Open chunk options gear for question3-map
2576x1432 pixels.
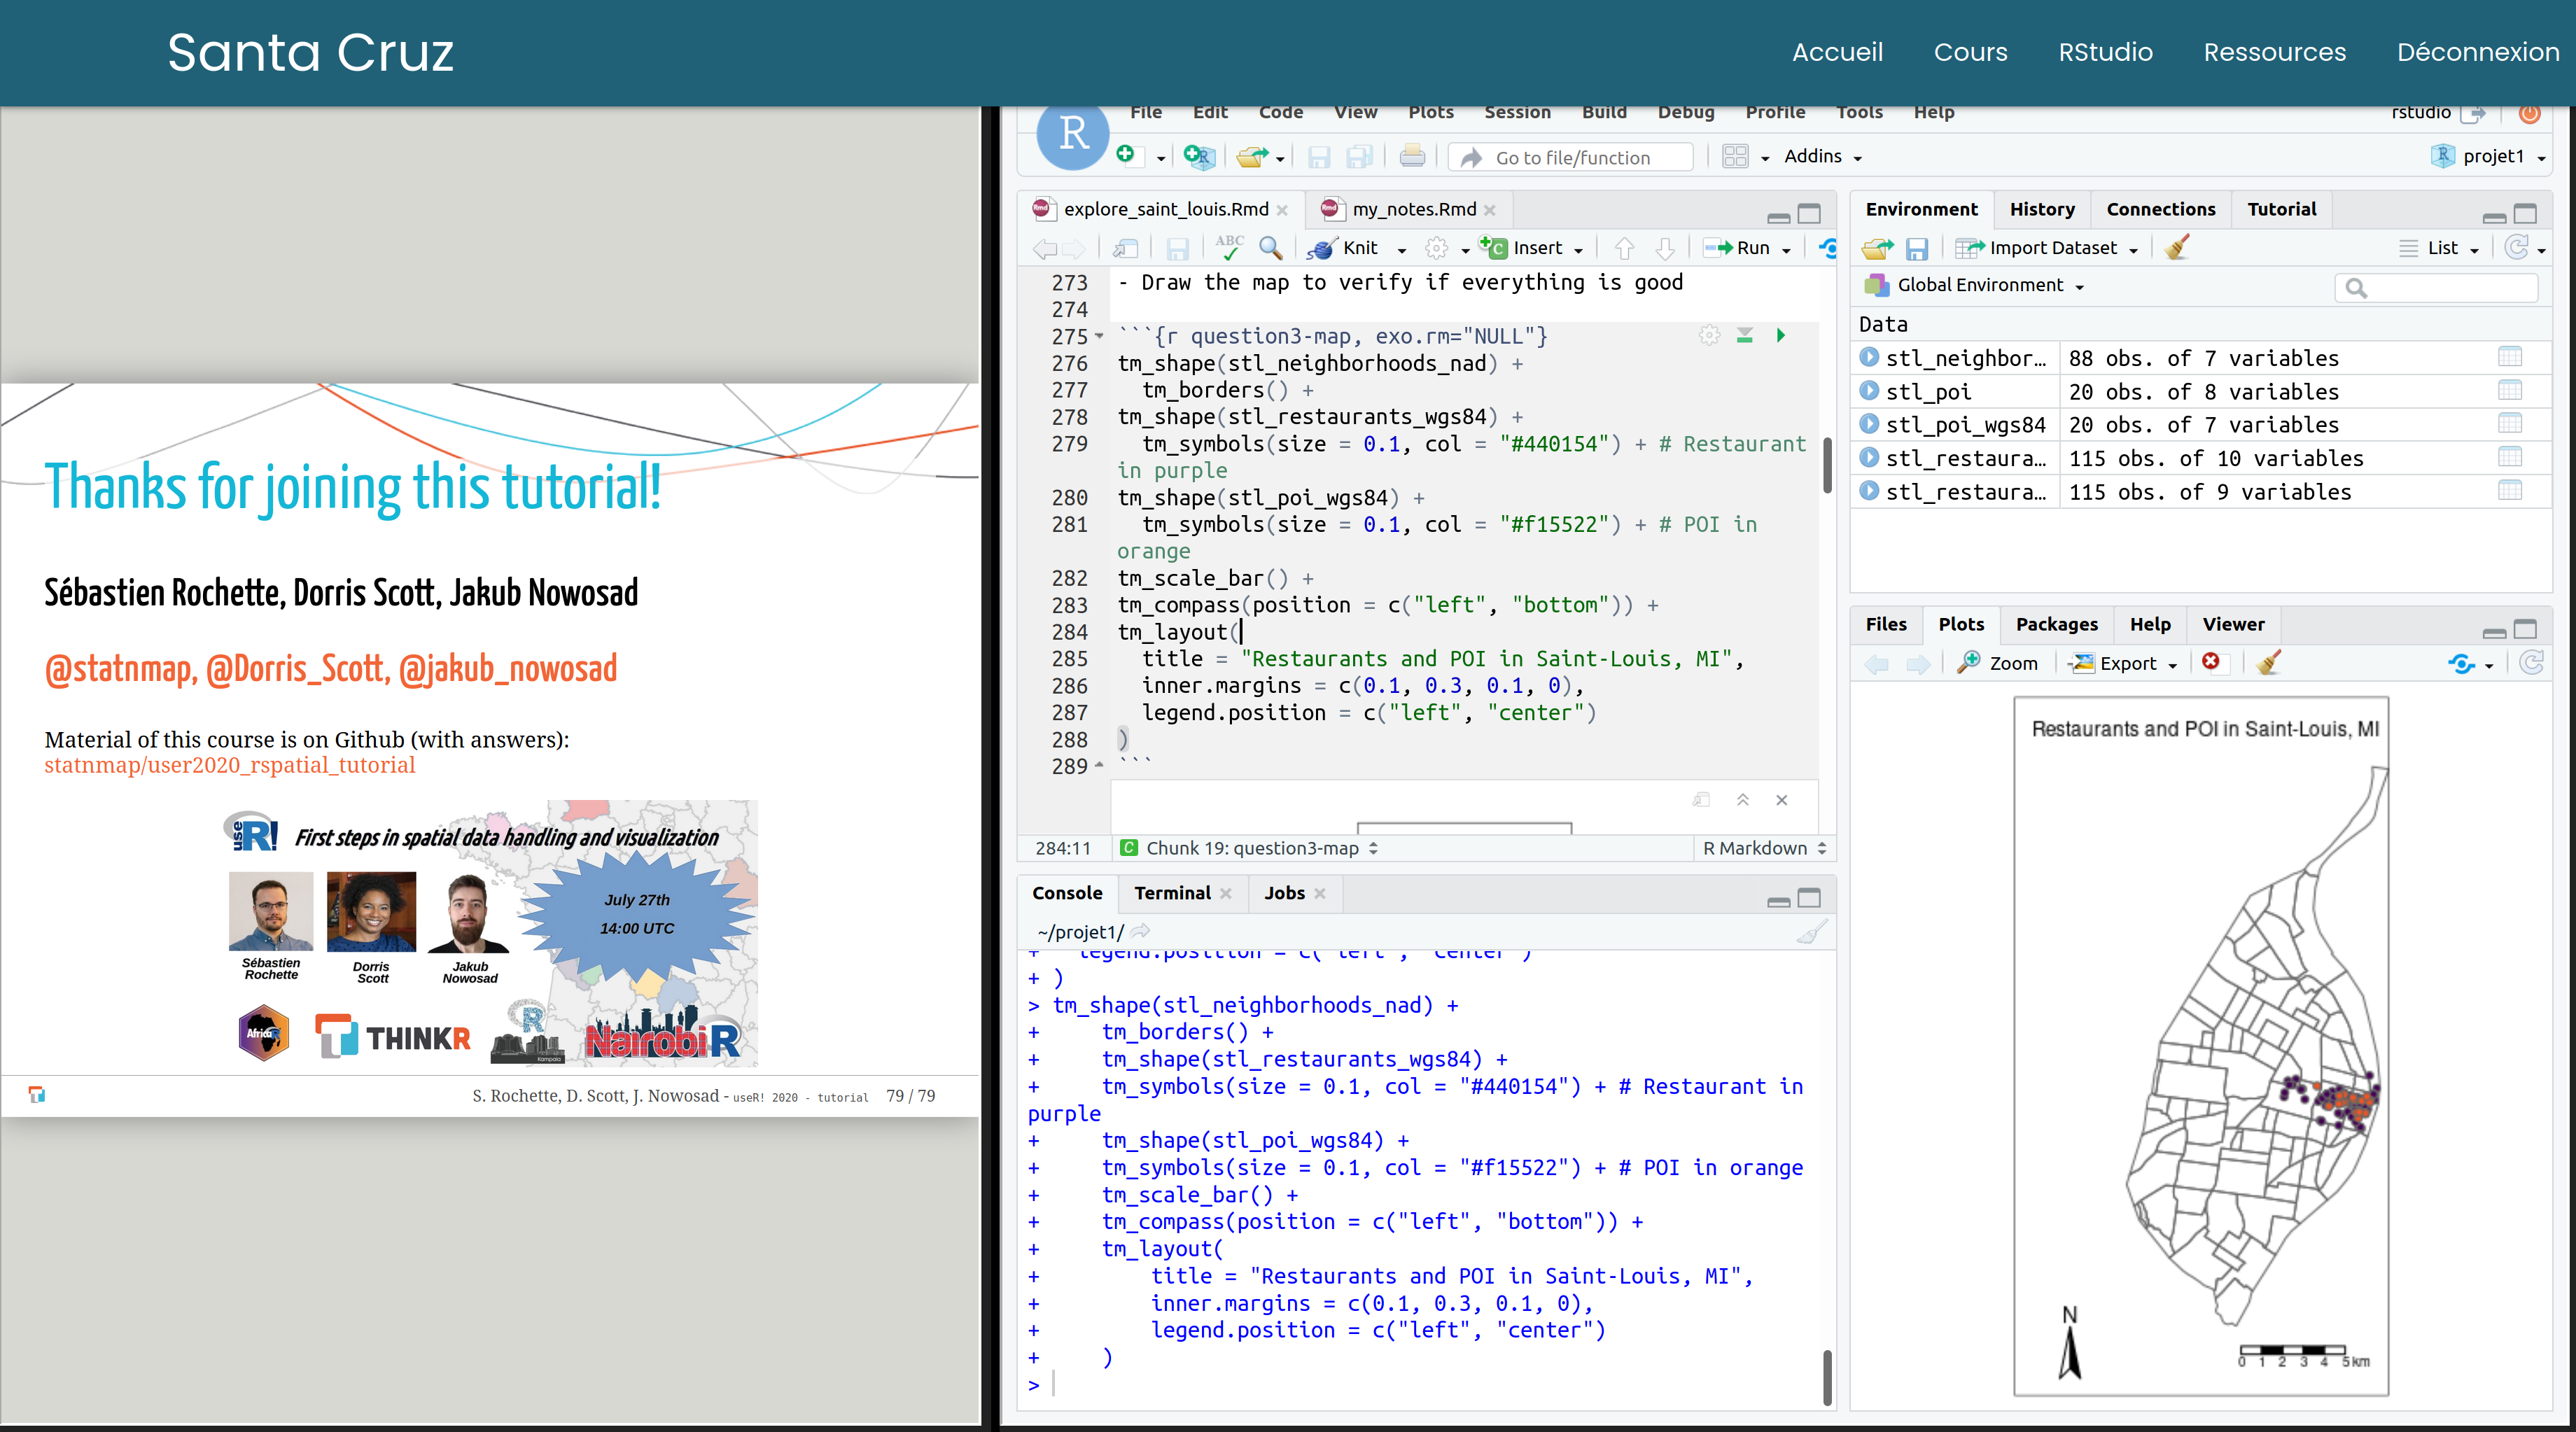pos(1709,336)
